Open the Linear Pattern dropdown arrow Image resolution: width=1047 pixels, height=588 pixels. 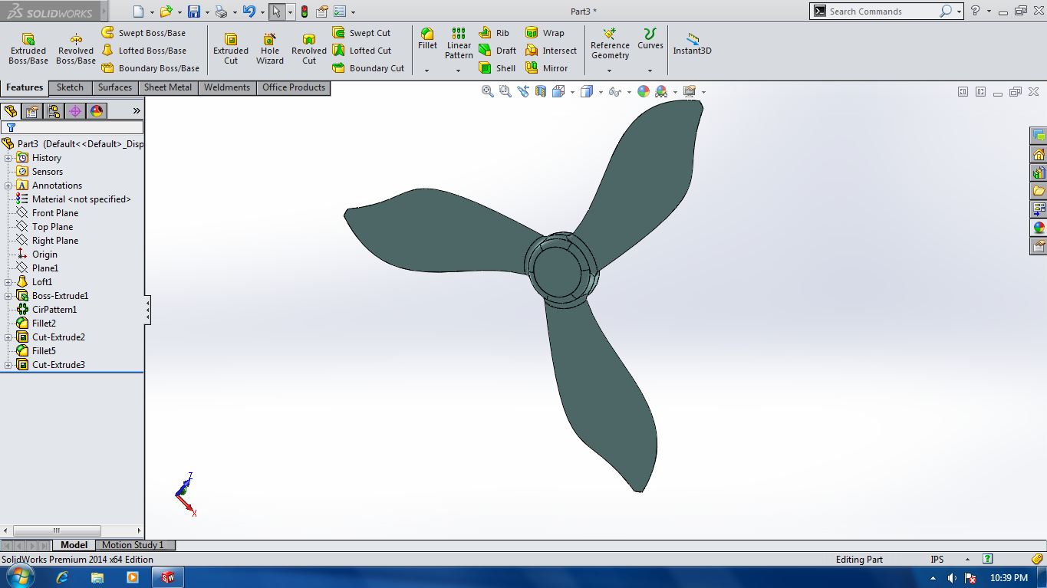[x=458, y=71]
